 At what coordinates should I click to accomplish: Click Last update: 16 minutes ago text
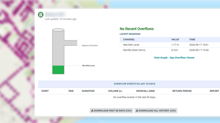[61, 19]
